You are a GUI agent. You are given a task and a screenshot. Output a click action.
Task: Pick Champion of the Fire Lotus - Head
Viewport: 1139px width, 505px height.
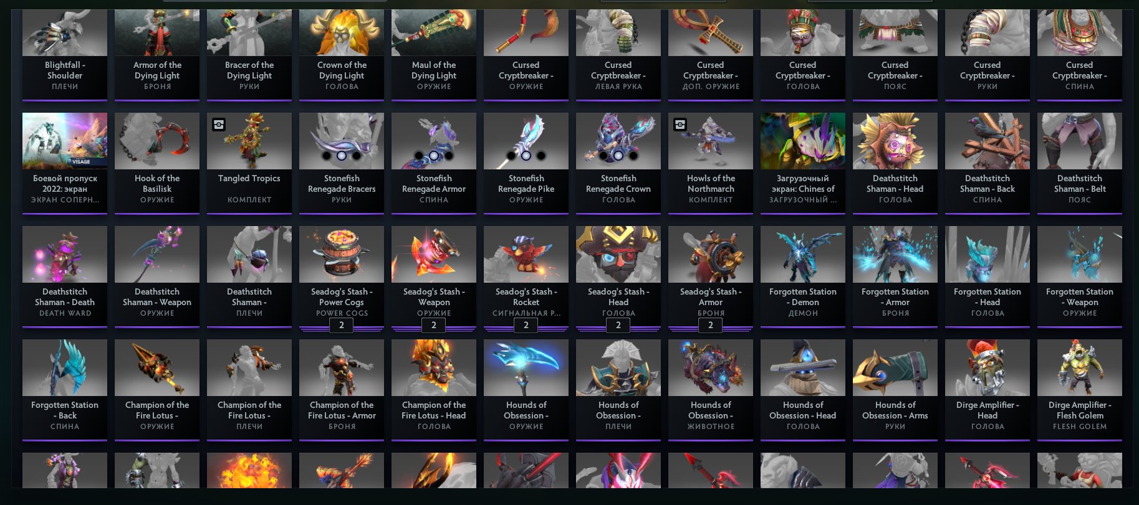pyautogui.click(x=434, y=389)
